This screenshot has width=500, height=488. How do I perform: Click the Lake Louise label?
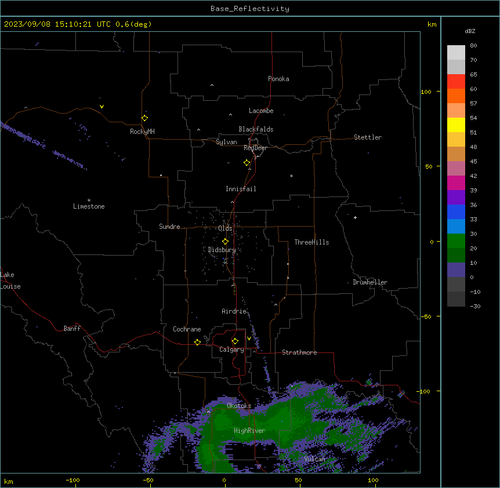(10, 281)
